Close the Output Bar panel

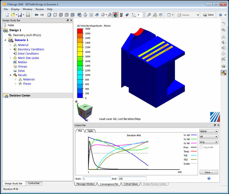[218, 125]
